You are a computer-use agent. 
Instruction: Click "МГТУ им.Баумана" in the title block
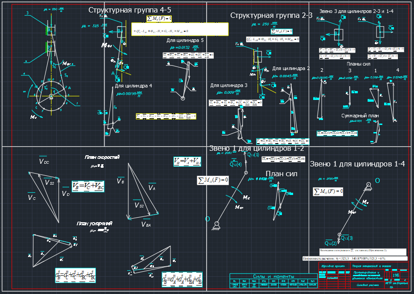tap(397, 283)
